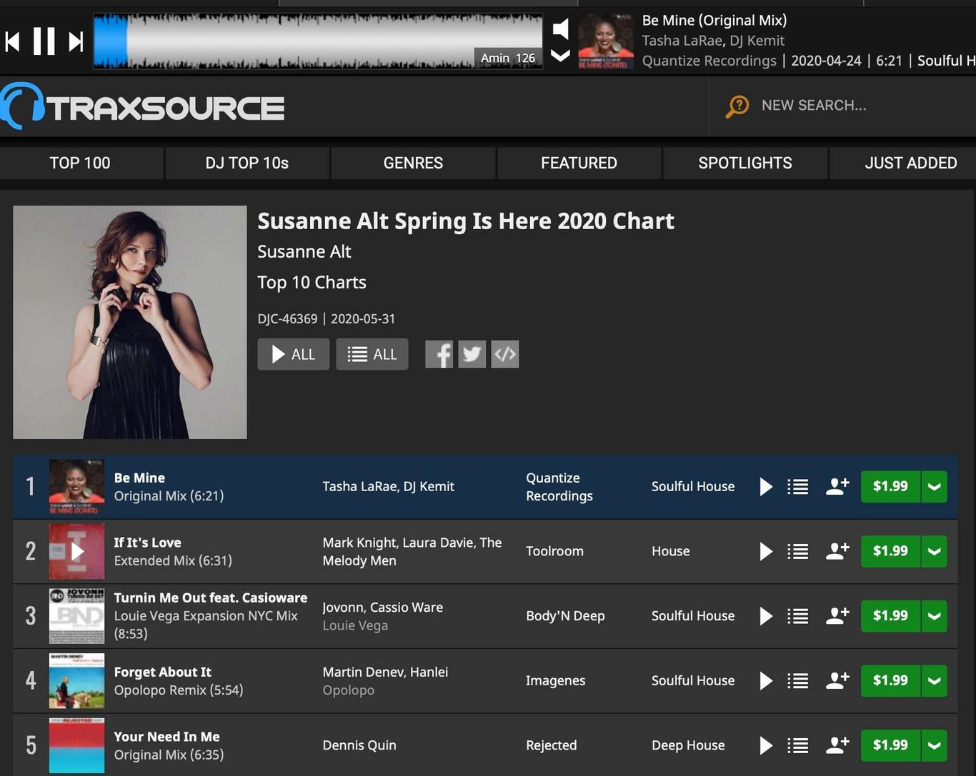The width and height of the screenshot is (976, 776).
Task: Play Your Need In Me track
Action: 766,745
